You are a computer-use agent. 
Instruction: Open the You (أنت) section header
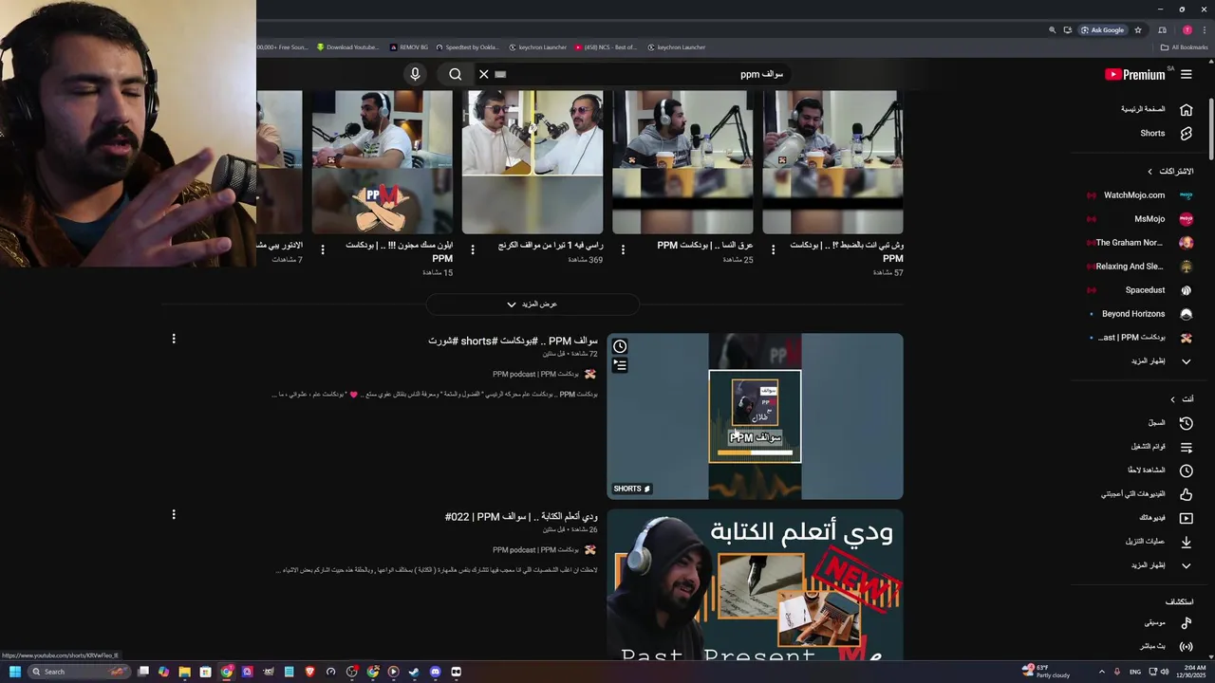point(1182,399)
